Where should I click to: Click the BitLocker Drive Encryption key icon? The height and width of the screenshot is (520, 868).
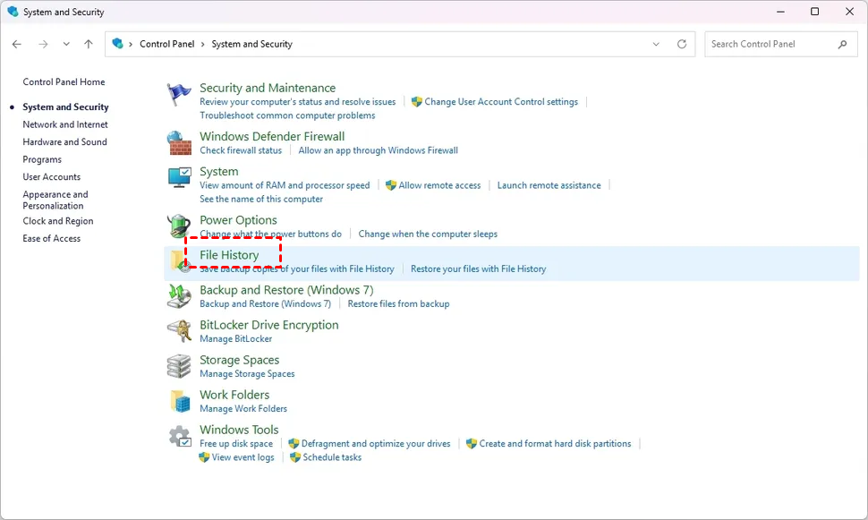tap(180, 331)
